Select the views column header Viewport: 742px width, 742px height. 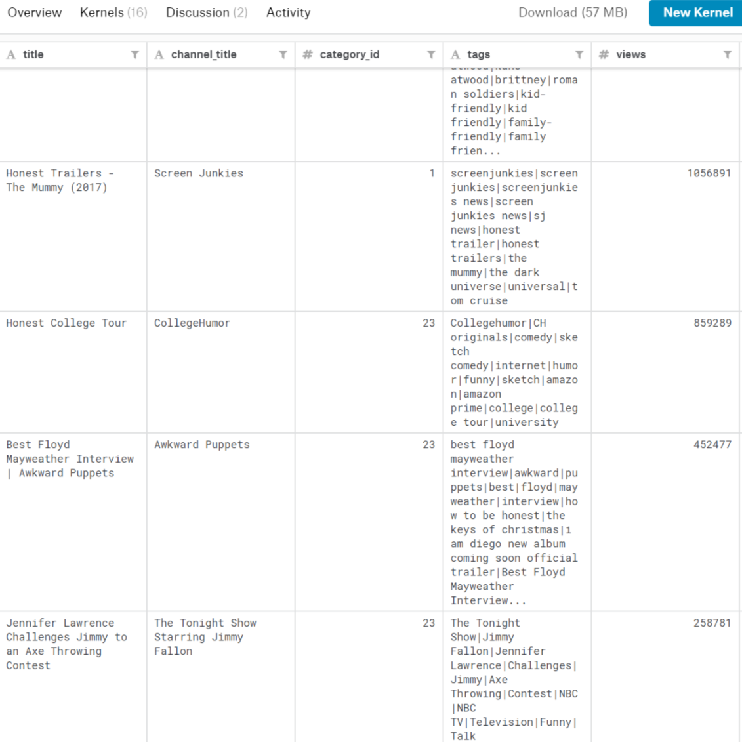pyautogui.click(x=665, y=55)
